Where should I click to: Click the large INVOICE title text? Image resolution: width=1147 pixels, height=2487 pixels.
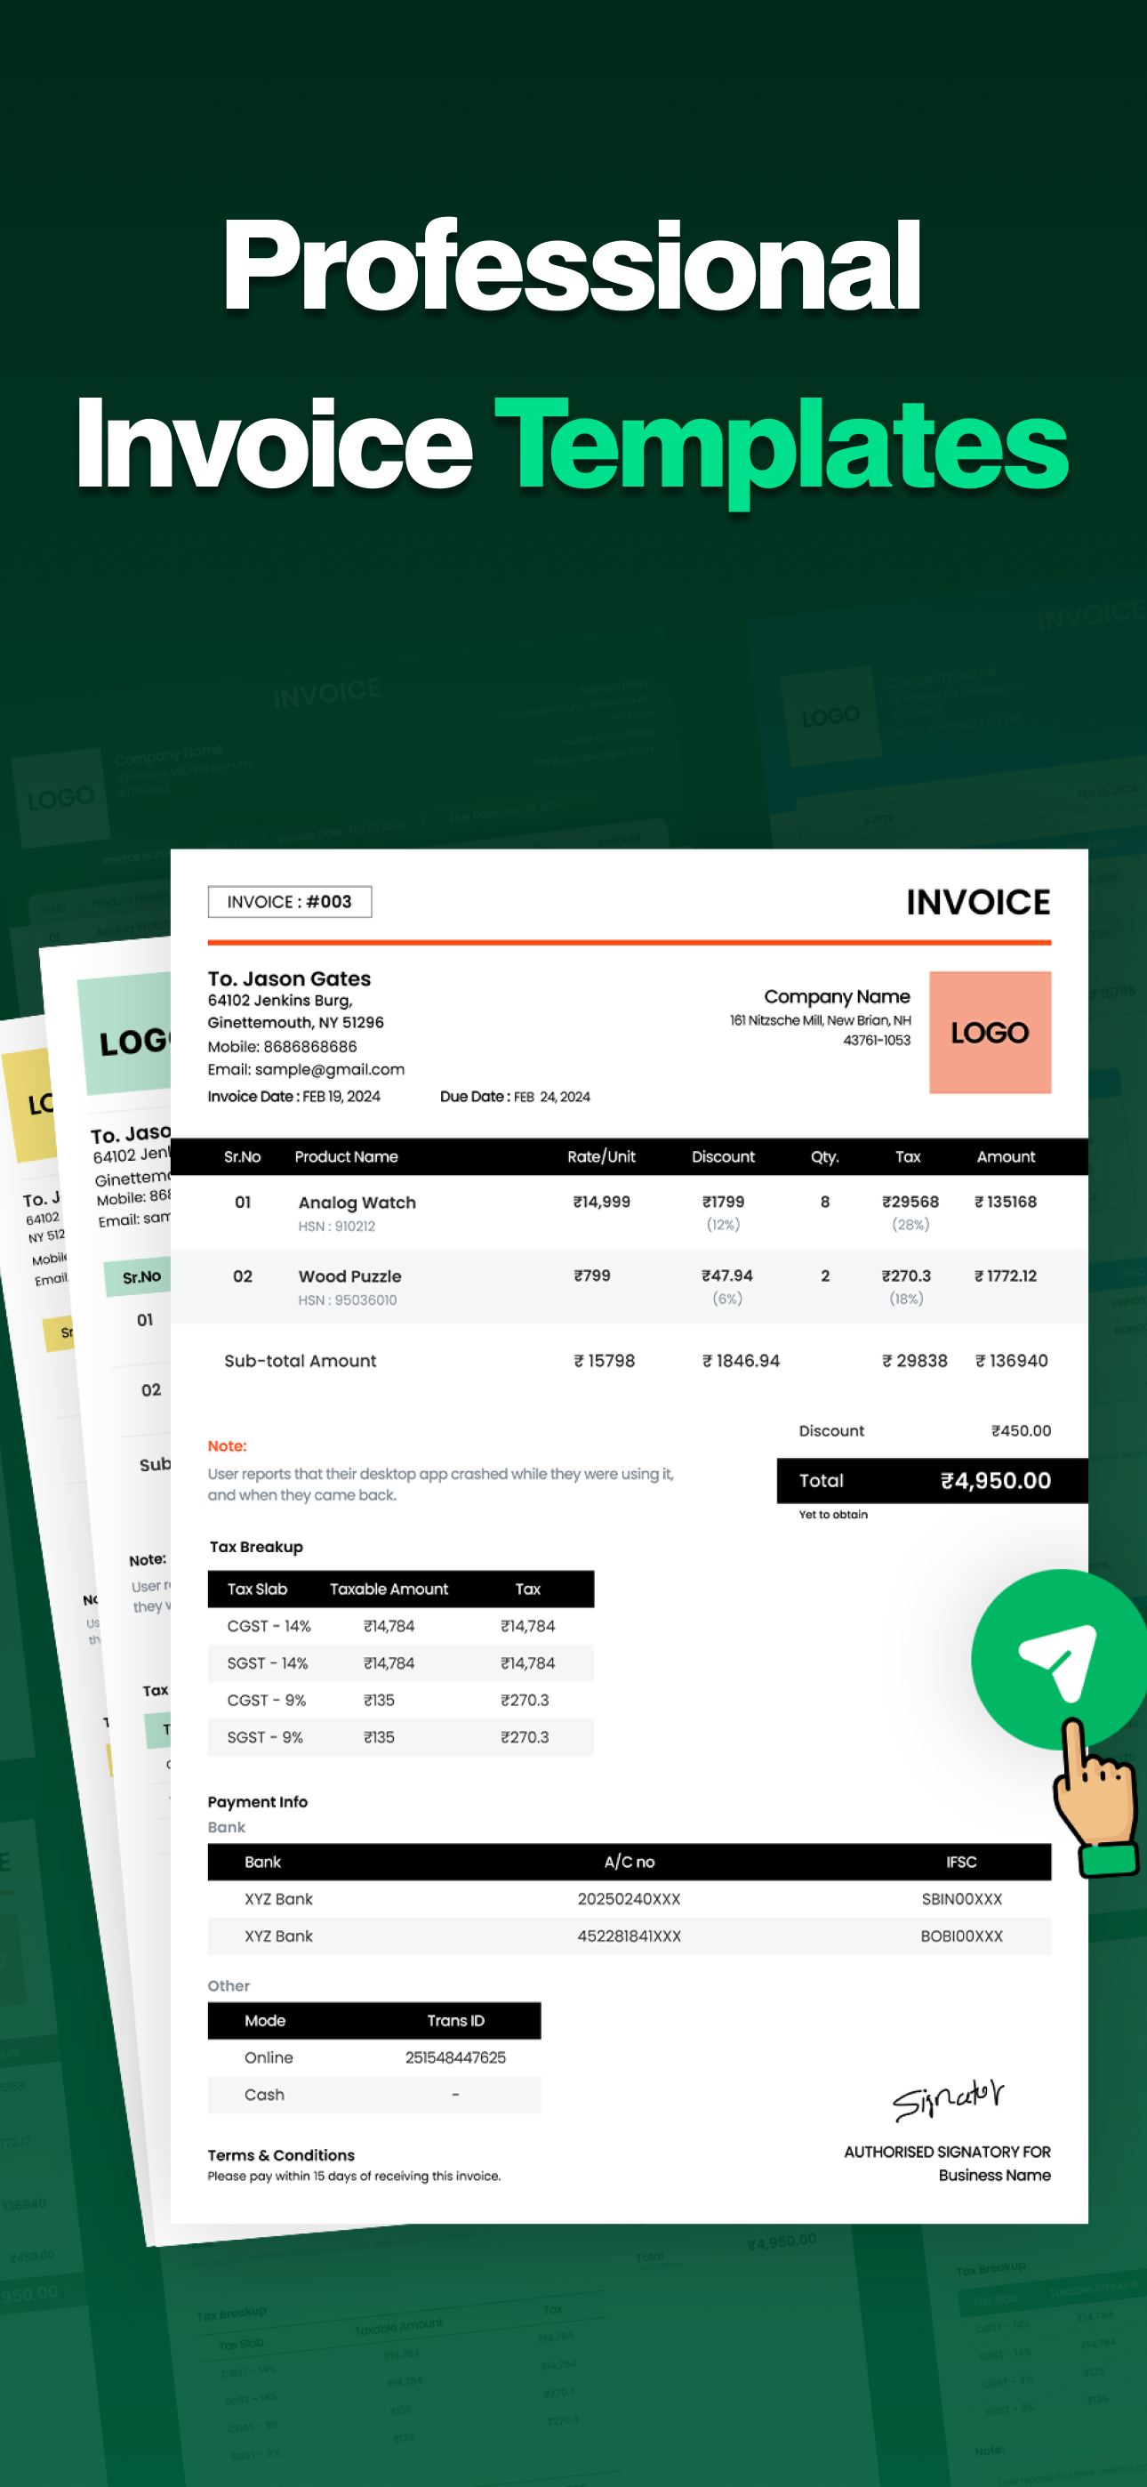978,902
